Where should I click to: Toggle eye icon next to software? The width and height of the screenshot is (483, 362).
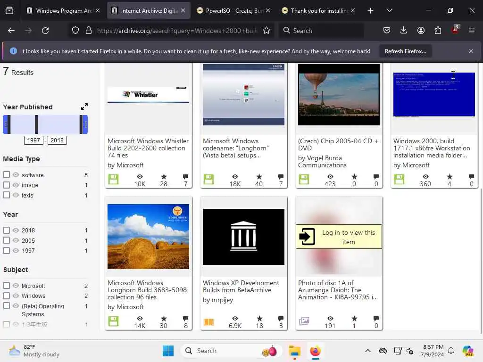coord(16,174)
